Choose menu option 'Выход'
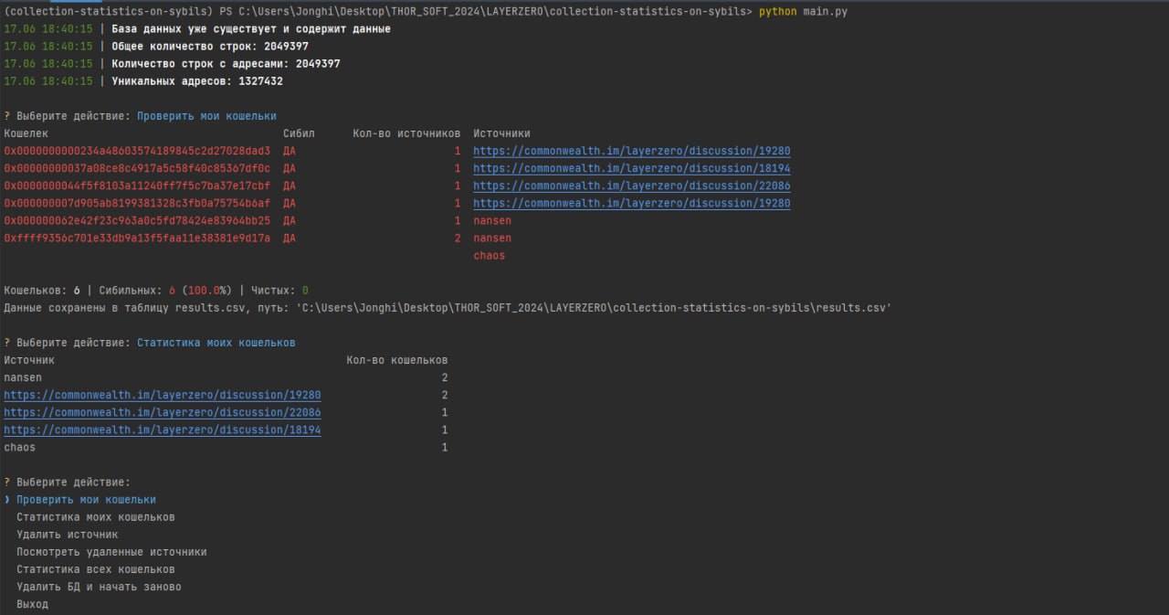 coord(33,604)
